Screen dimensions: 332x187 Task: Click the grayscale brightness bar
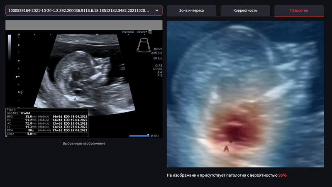9,47
